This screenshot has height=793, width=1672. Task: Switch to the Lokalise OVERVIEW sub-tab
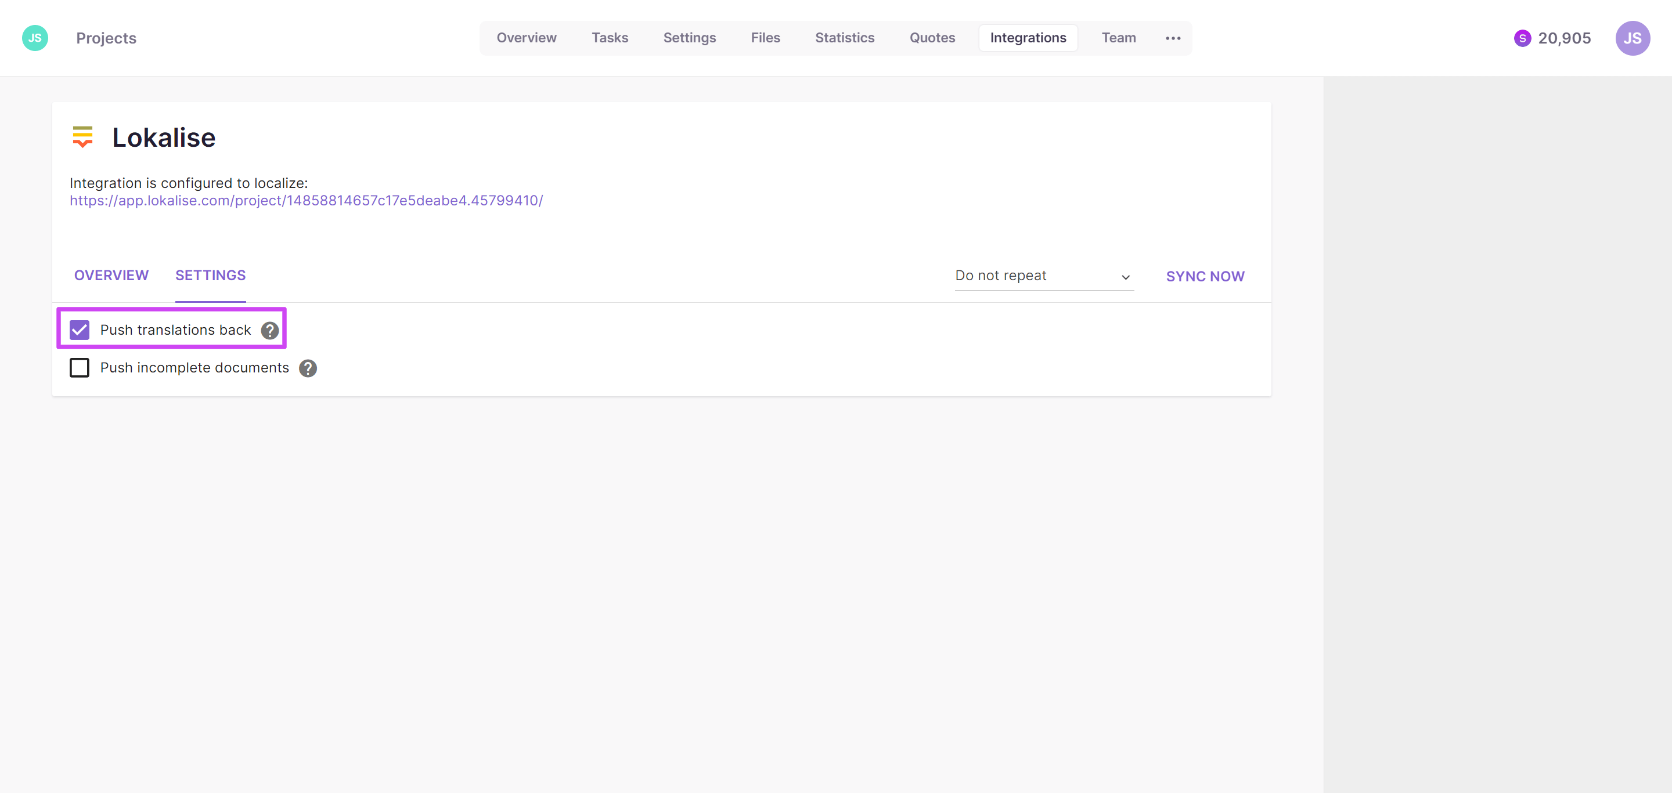[111, 276]
